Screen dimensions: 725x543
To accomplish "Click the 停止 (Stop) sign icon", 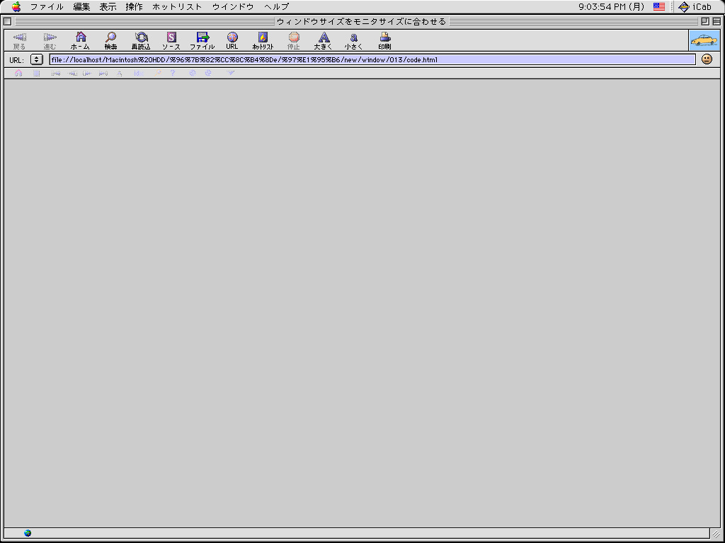I will 294,40.
